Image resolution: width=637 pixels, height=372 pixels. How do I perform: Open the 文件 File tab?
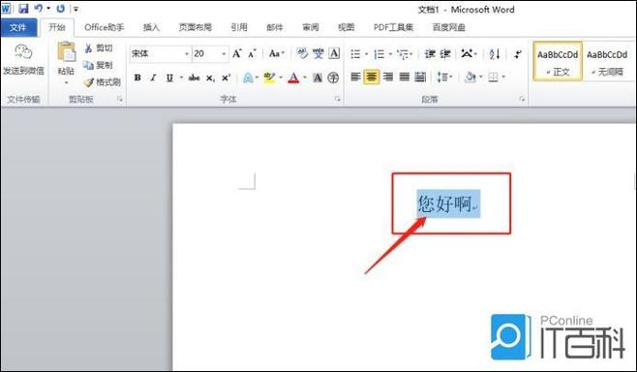[x=18, y=27]
